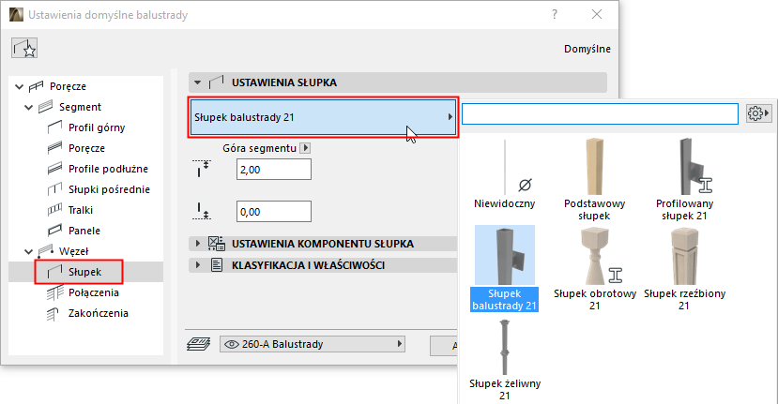Image resolution: width=778 pixels, height=404 pixels.
Task: Click the Profile podłużne icon
Action: pos(54,169)
